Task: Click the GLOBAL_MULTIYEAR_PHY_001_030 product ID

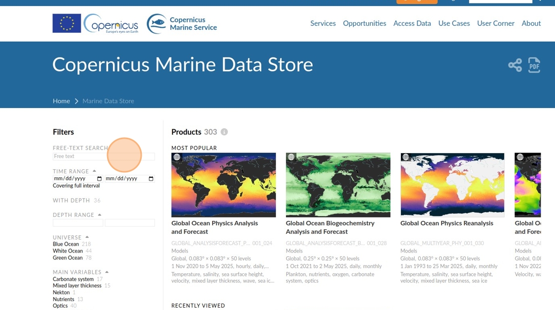Action: (x=442, y=244)
